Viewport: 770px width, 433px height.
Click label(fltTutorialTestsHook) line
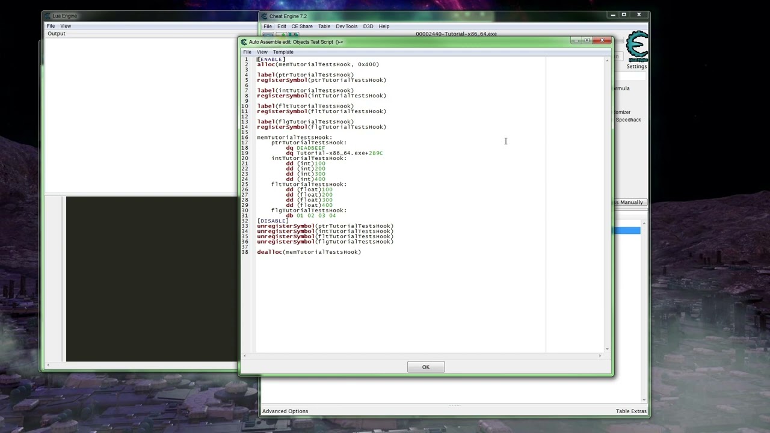click(306, 106)
